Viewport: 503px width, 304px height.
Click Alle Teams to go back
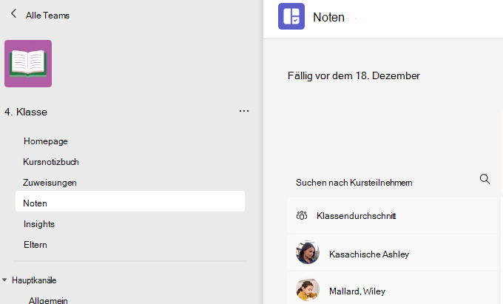tap(47, 15)
